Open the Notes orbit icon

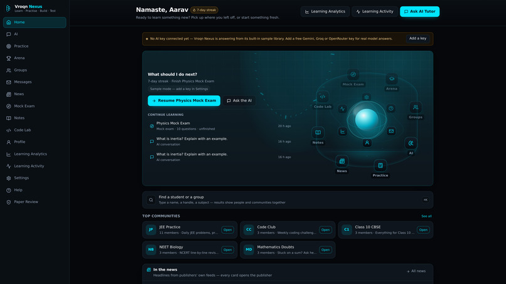tap(318, 132)
